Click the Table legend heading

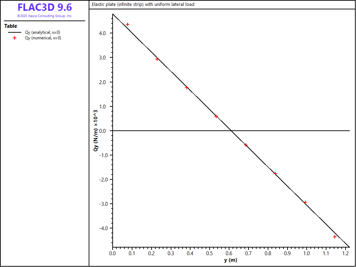pyautogui.click(x=11, y=26)
